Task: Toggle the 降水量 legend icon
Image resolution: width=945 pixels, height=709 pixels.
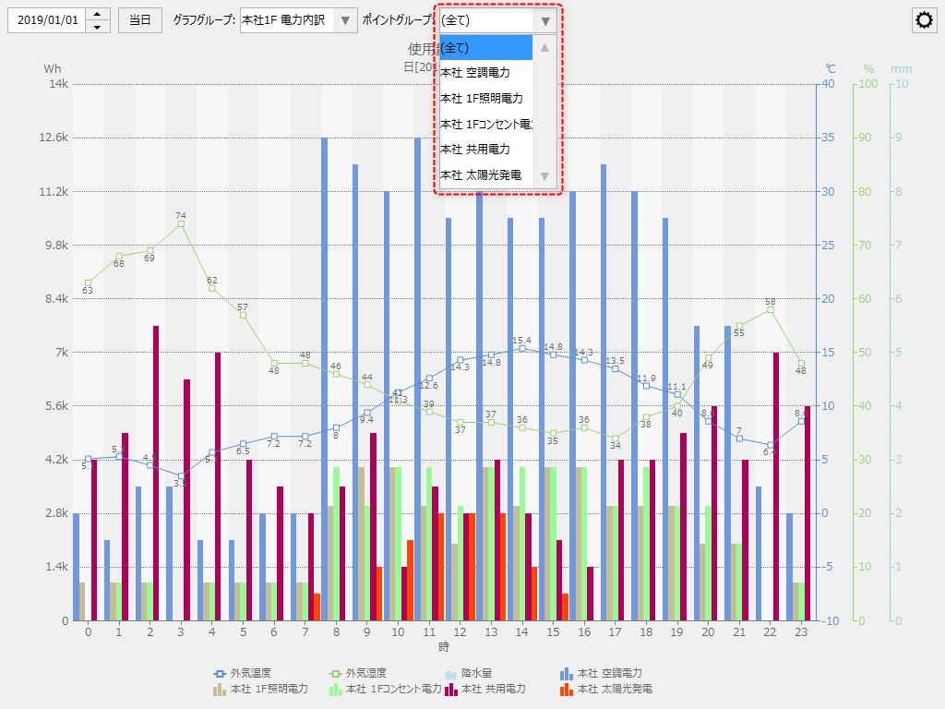Action: [450, 674]
